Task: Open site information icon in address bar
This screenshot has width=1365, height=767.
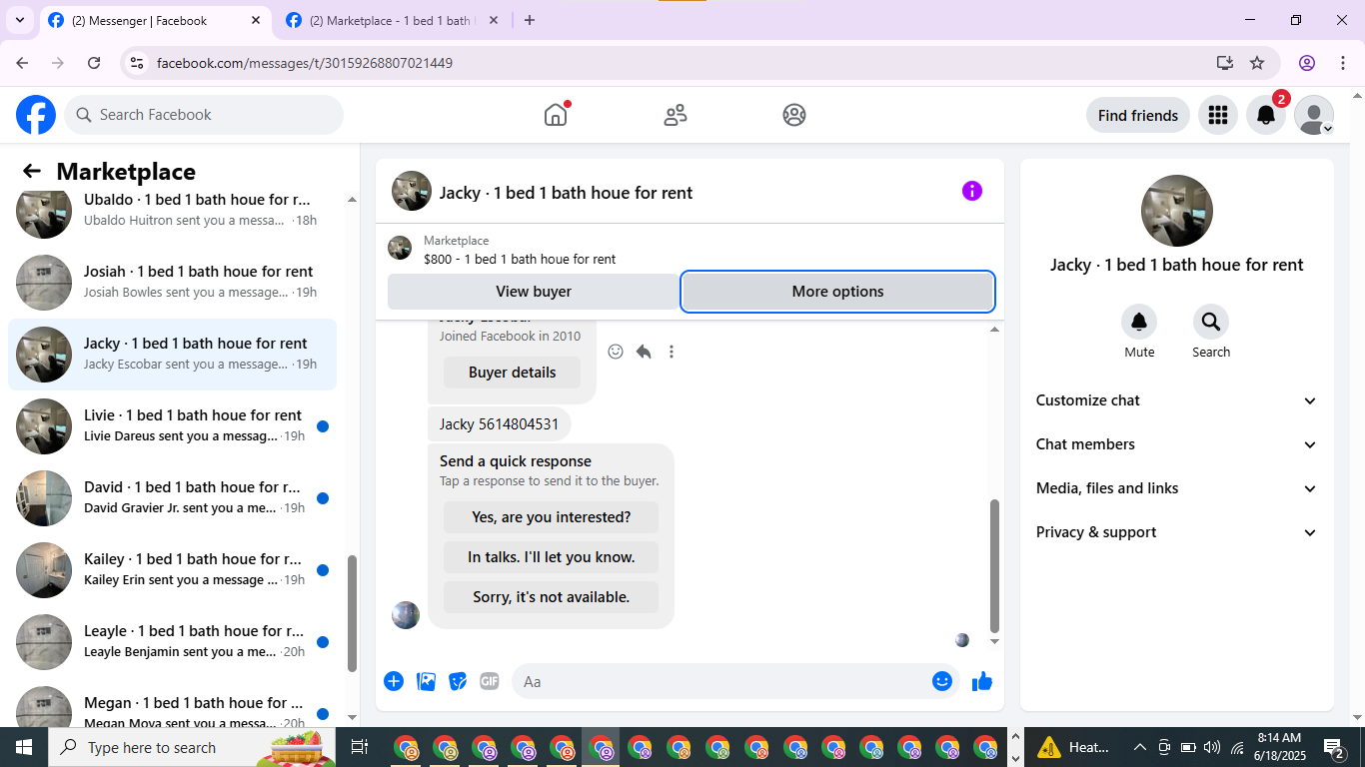Action: coord(138,63)
